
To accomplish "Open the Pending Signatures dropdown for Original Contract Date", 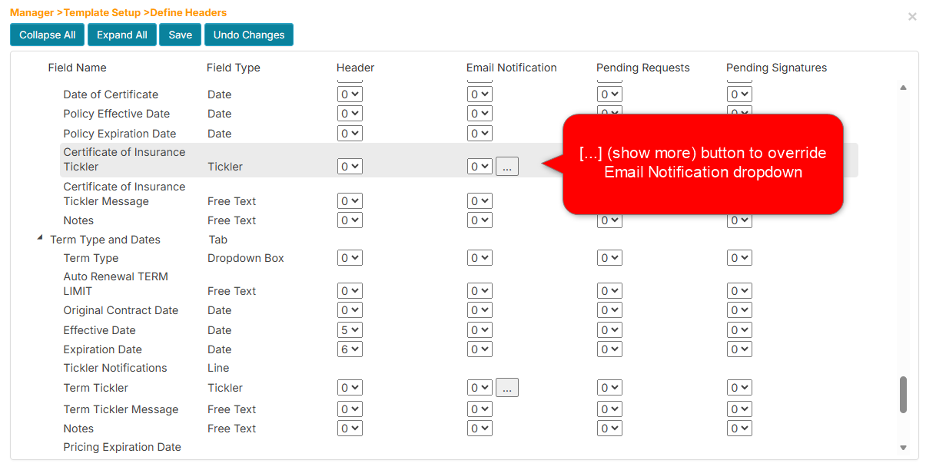I will [738, 310].
